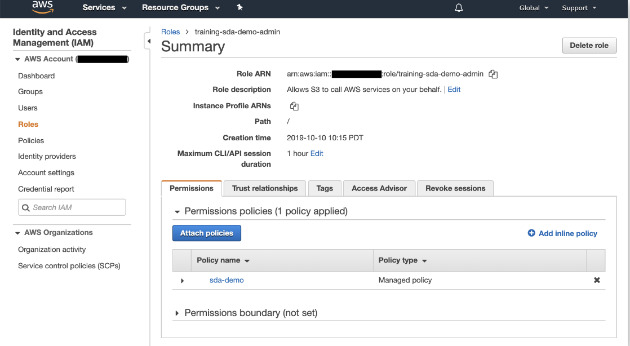Viewport: 630px width, 346px height.
Task: Click the Search IAM input field
Action: [x=72, y=207]
